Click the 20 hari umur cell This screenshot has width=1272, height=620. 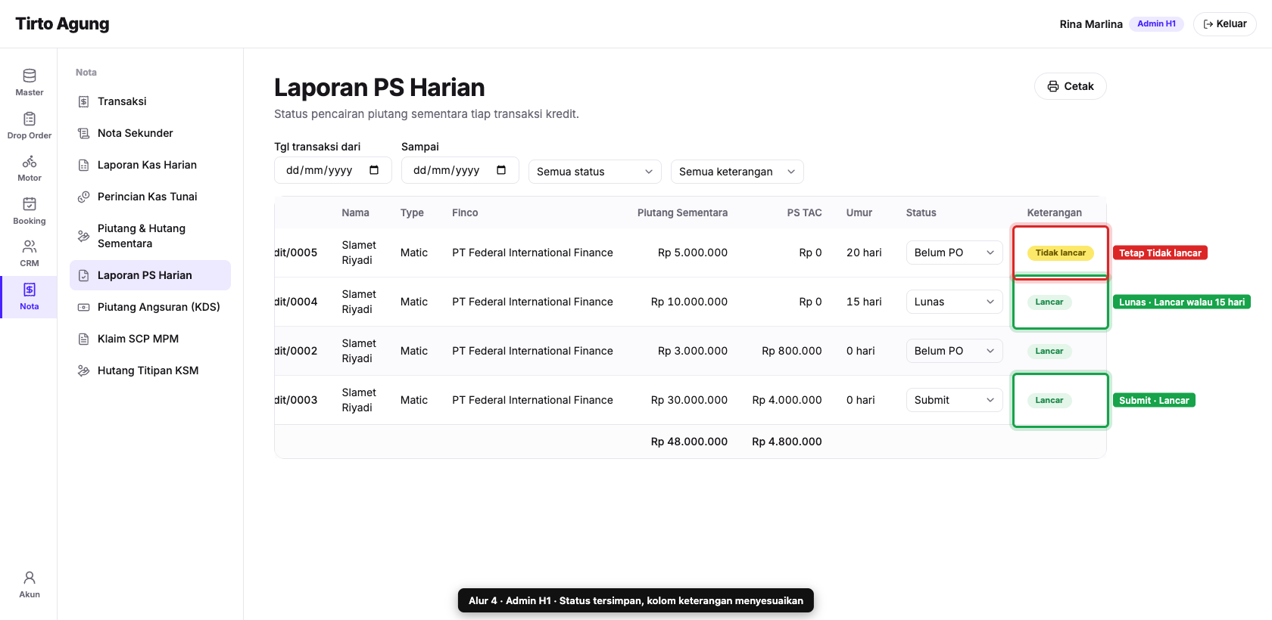pyautogui.click(x=864, y=253)
